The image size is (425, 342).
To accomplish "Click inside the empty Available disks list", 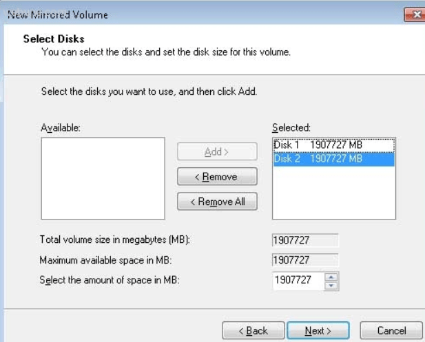I will pyautogui.click(x=103, y=178).
